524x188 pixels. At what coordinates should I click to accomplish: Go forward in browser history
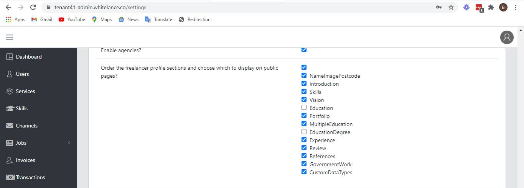click(21, 7)
